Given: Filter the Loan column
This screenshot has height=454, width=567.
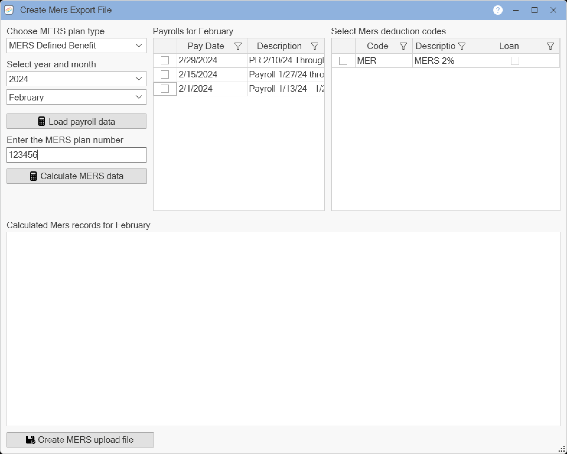Looking at the screenshot, I should click(550, 46).
